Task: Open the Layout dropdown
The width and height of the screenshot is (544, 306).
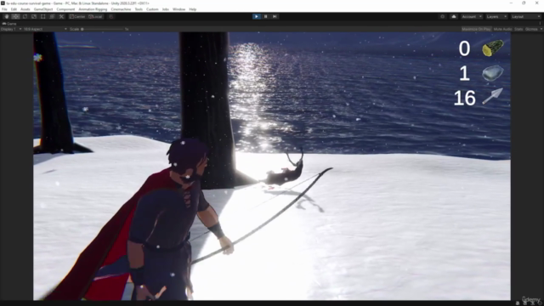Action: pos(525,17)
